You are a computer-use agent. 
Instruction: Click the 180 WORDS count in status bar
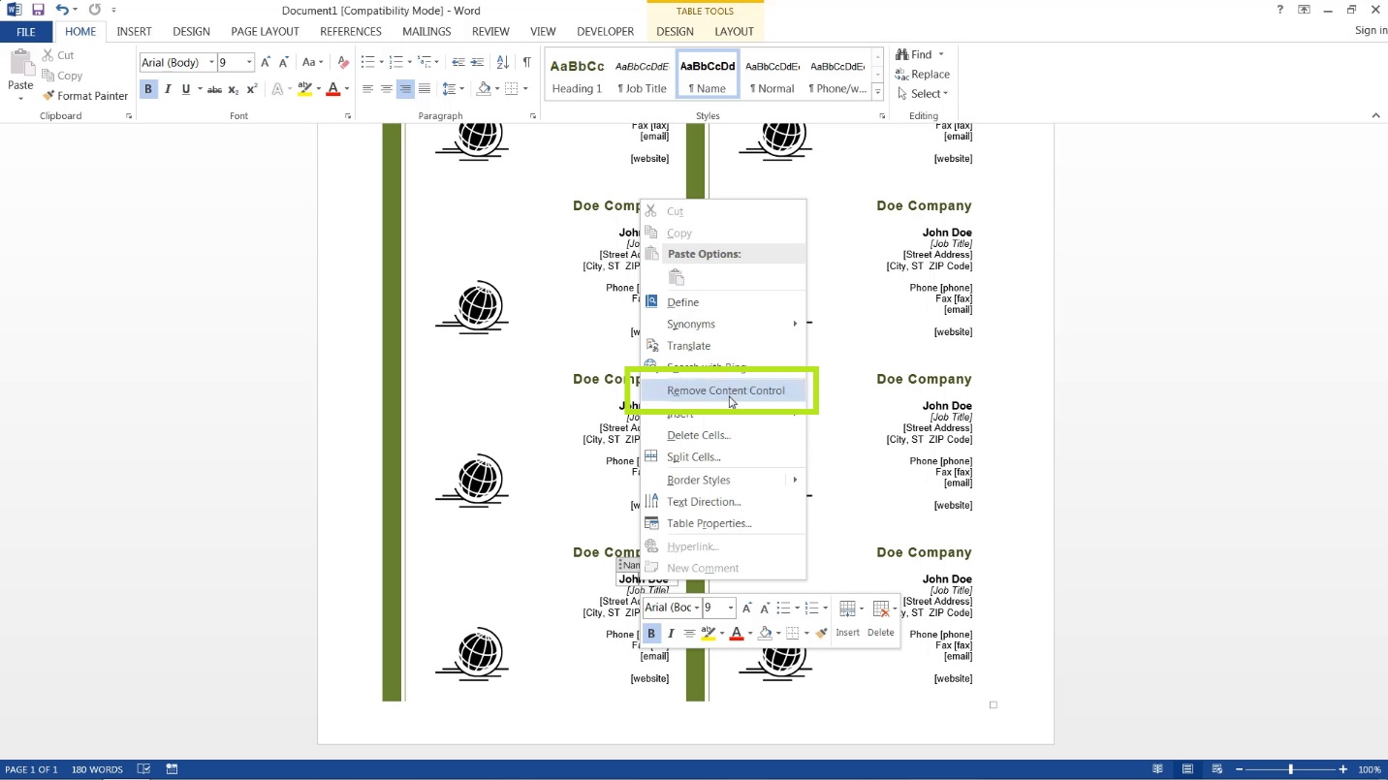coord(97,769)
